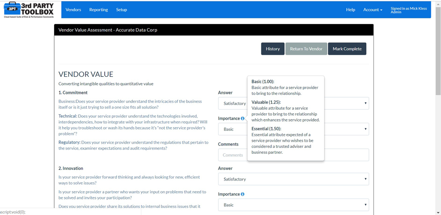Click the Commitment Importance info icon
The image size is (441, 215).
pos(243,119)
